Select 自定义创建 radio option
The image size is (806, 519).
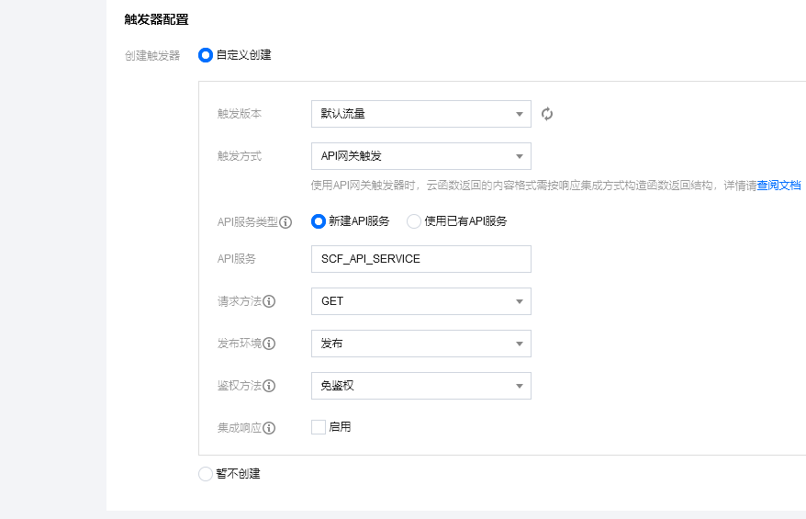click(206, 55)
